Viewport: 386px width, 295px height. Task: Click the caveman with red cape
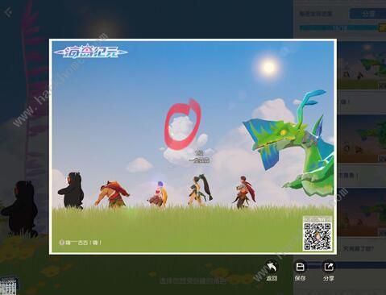click(111, 193)
